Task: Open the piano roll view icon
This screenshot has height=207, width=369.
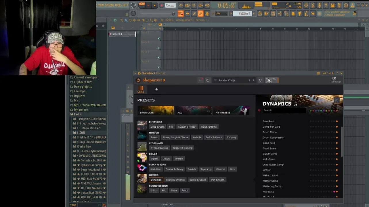Action: coord(266,14)
